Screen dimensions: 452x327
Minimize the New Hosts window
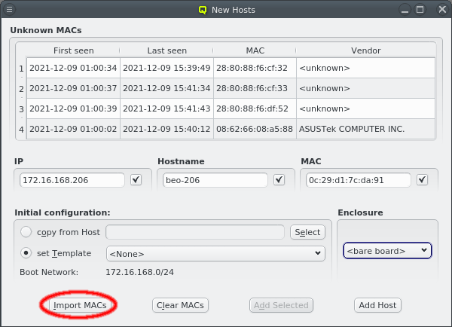pyautogui.click(x=405, y=10)
